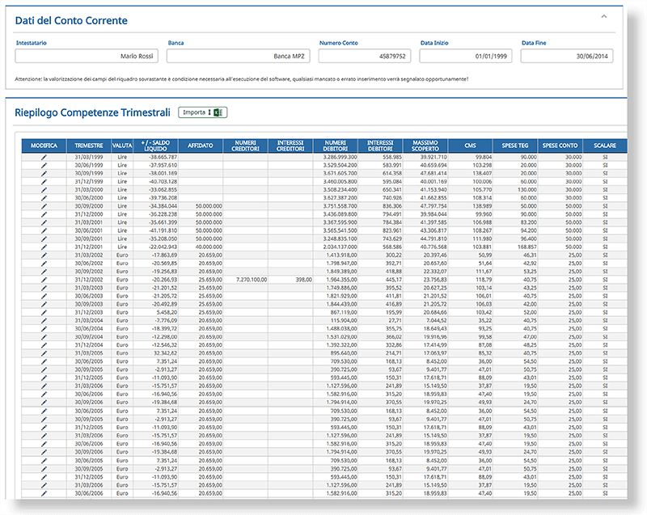Select the +/- SALDO LIQUIDO column header
Image resolution: width=647 pixels, height=515 pixels.
tap(155, 146)
